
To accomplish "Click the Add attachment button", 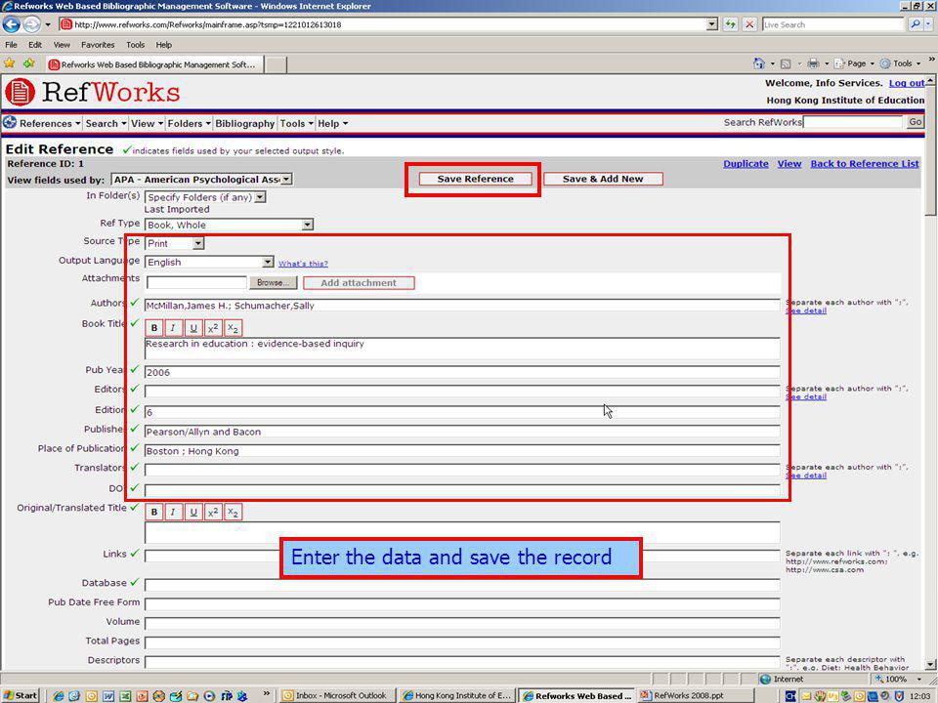I will coord(359,283).
